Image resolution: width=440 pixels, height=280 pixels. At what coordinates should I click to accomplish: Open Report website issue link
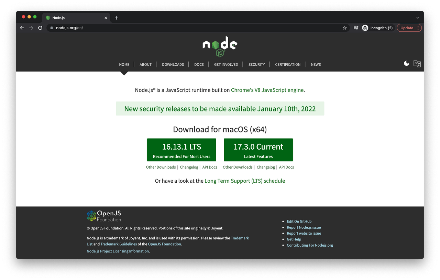pos(304,233)
